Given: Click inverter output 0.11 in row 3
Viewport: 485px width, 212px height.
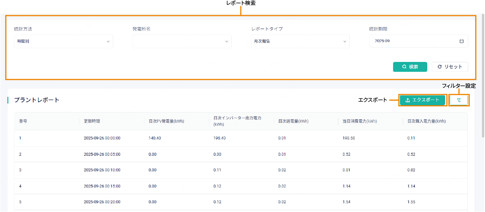Looking at the screenshot, I should click(217, 170).
